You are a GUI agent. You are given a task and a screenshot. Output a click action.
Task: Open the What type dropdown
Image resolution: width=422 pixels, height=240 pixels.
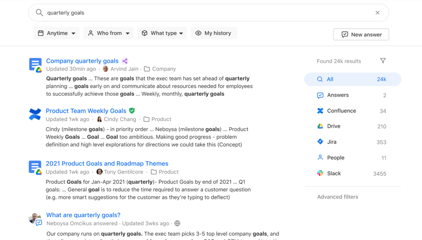pos(162,33)
